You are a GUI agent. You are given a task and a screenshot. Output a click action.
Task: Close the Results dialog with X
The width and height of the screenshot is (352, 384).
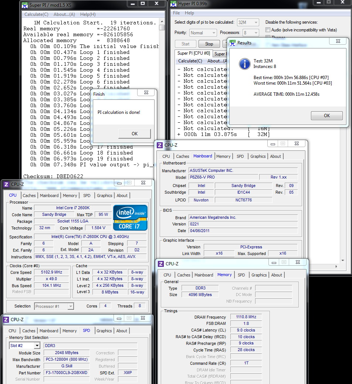pyautogui.click(x=338, y=41)
